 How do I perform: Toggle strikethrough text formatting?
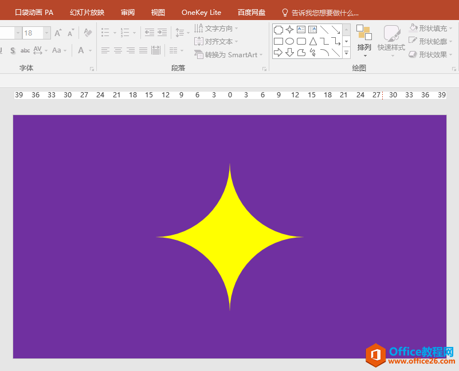point(25,50)
